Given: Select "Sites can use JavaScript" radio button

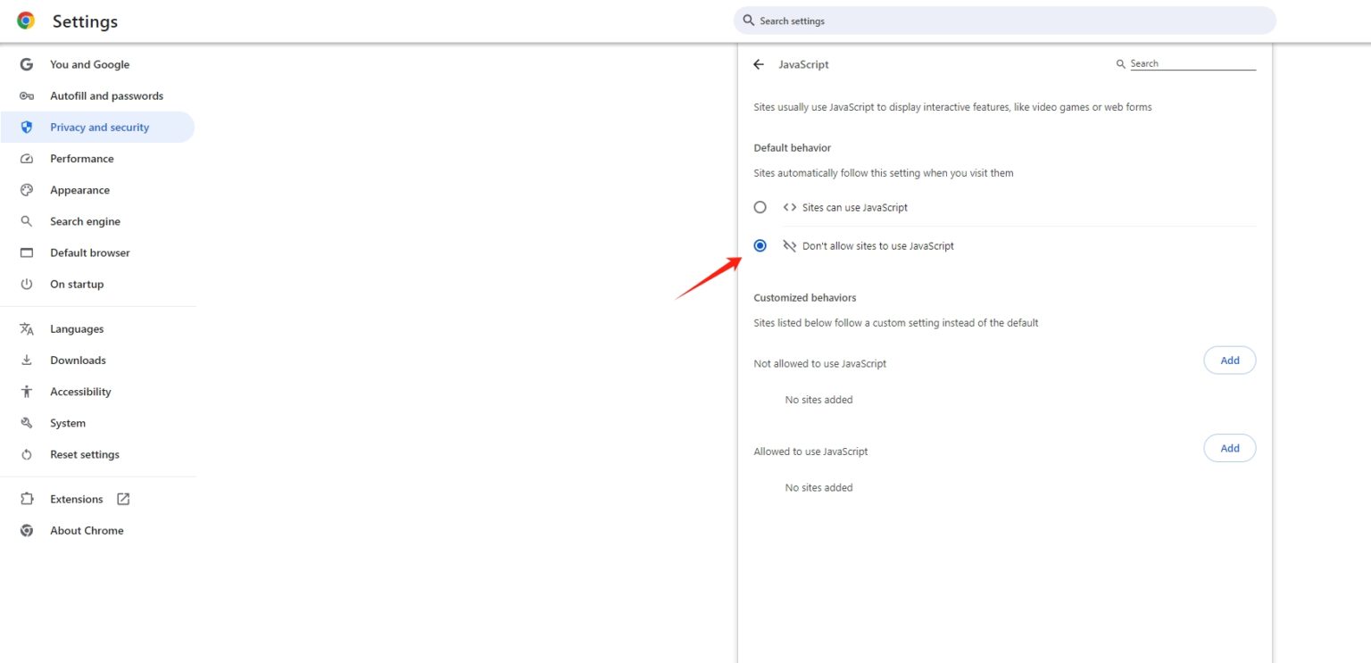Looking at the screenshot, I should click(x=760, y=207).
